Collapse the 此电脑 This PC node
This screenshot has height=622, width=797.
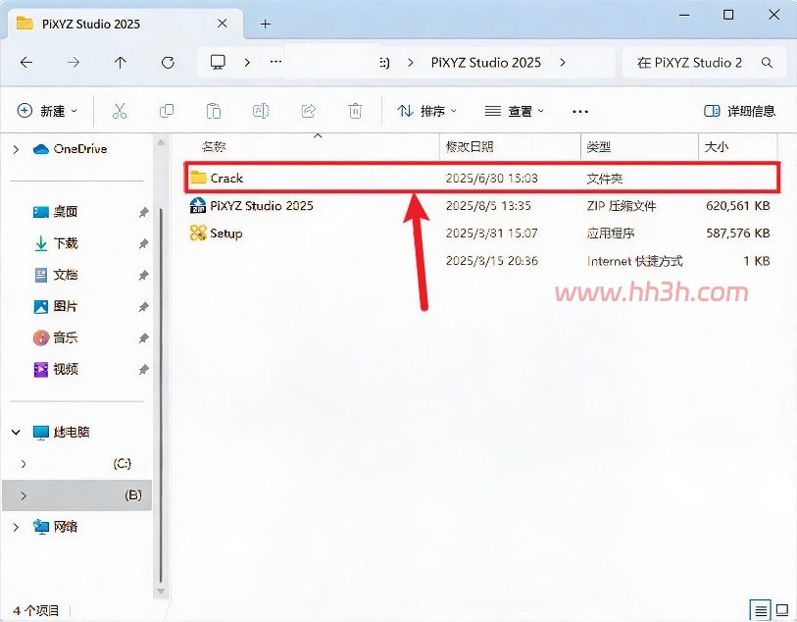[16, 432]
